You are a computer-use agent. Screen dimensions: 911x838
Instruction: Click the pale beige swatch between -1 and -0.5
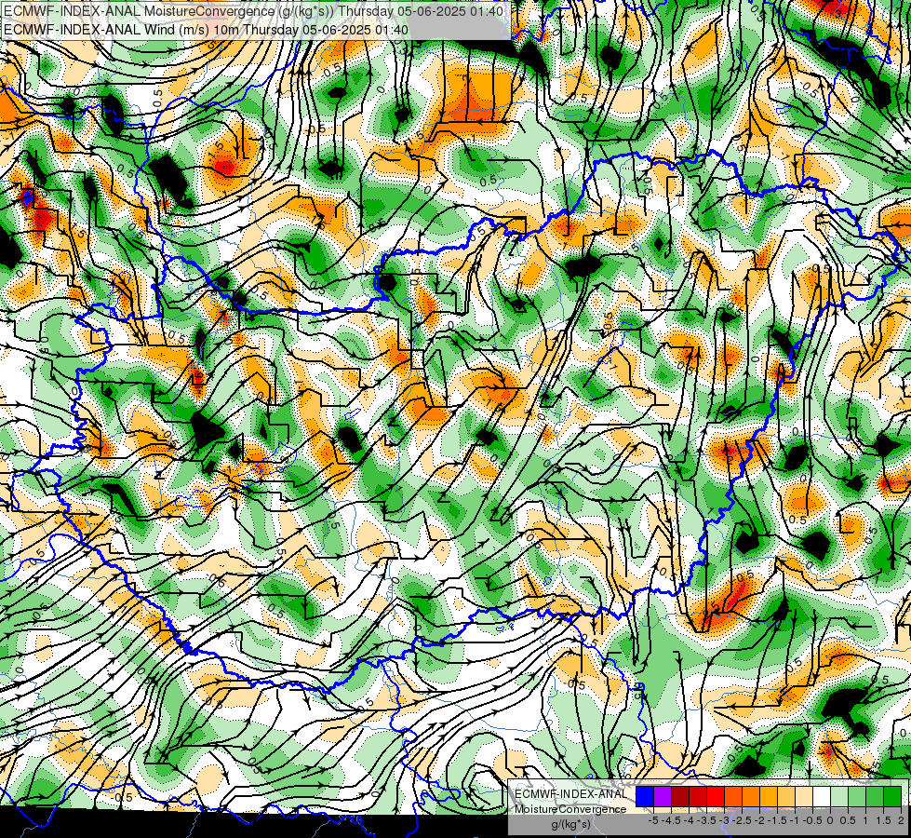(804, 796)
